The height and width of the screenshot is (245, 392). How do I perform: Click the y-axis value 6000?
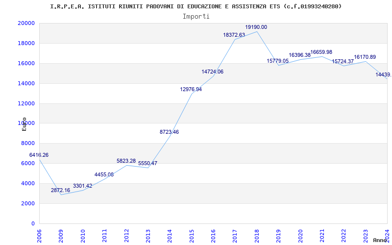click(x=27, y=163)
